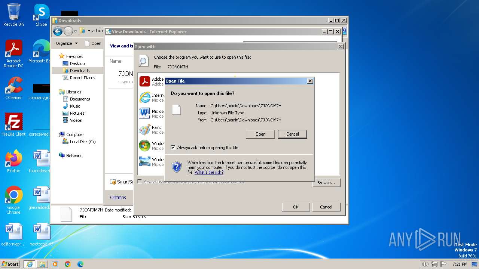Screen dimensions: 479x269
Task: Open Google Chrome desktop shortcut
Action: pos(13,200)
